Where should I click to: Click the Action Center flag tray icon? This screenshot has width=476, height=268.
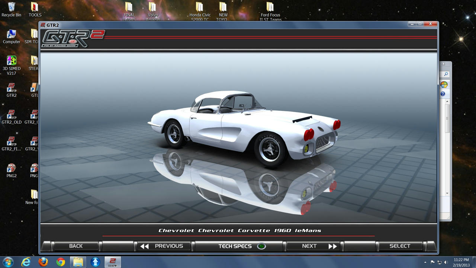[x=432, y=262]
